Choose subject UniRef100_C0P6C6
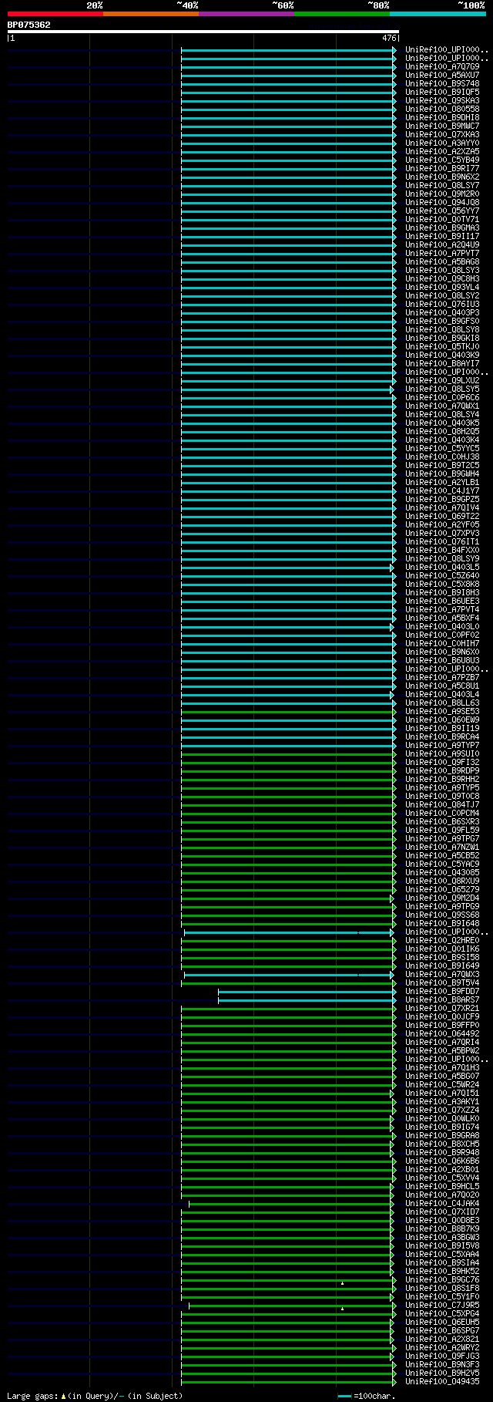 [442, 398]
